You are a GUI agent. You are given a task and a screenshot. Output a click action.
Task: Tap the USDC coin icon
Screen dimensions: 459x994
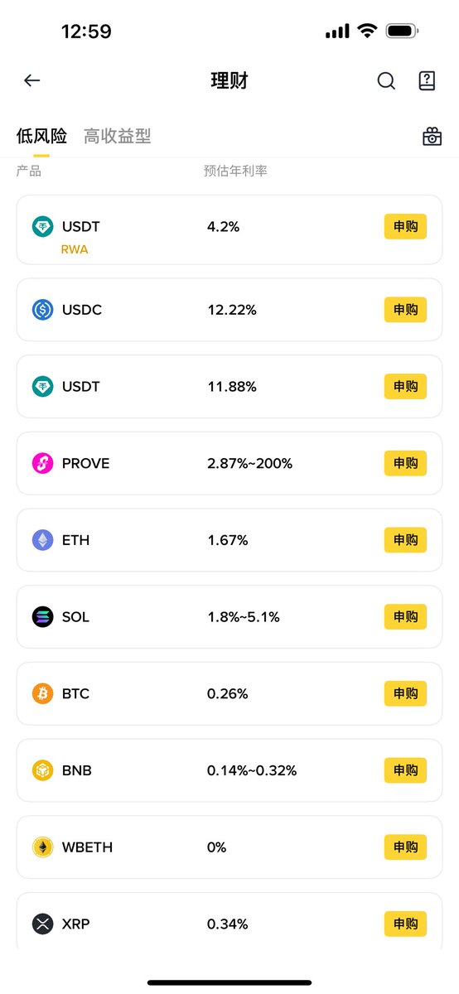click(43, 310)
